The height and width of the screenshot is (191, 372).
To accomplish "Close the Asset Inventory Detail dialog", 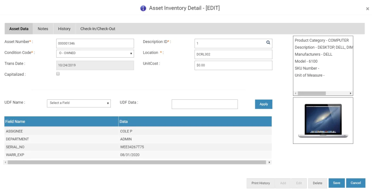I will [367, 9].
